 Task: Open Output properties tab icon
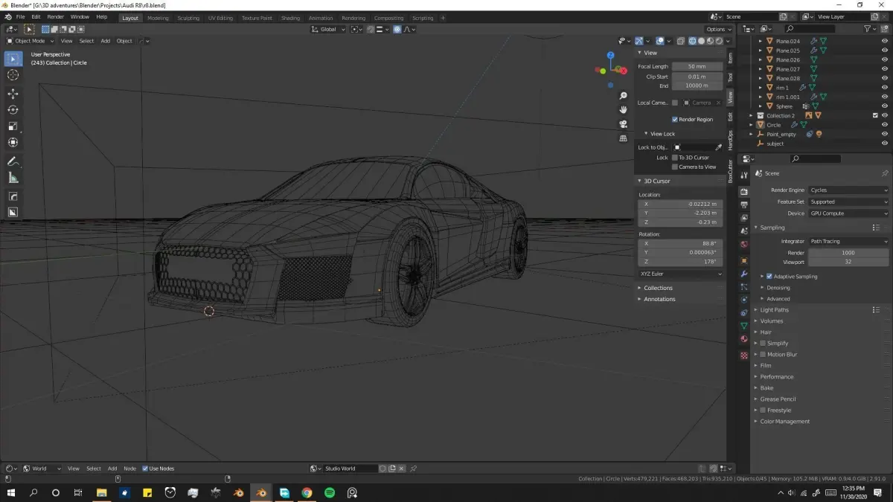744,205
